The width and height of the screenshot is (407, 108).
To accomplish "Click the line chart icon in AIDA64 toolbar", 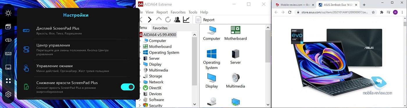I will pyautogui.click(x=186, y=20).
